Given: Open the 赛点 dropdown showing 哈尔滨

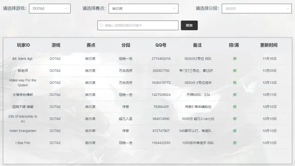Looking at the screenshot, I should point(143,8).
